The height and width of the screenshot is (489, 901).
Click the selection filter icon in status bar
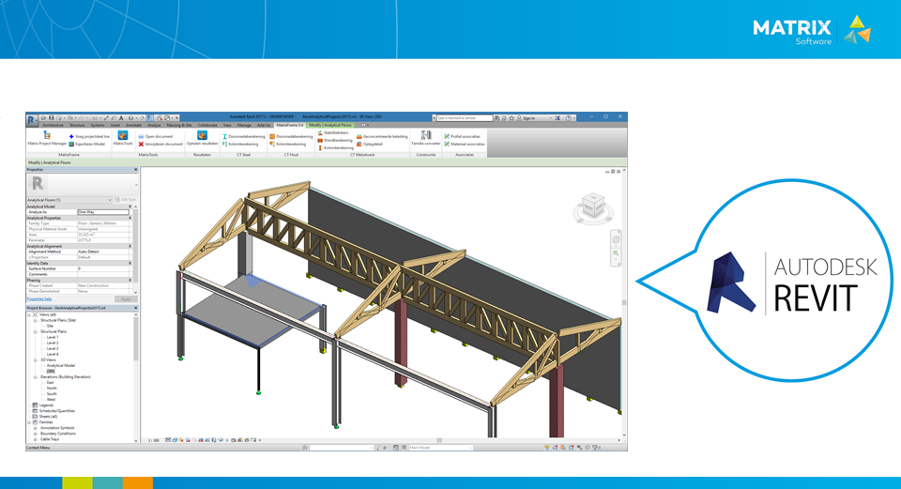pos(595,448)
